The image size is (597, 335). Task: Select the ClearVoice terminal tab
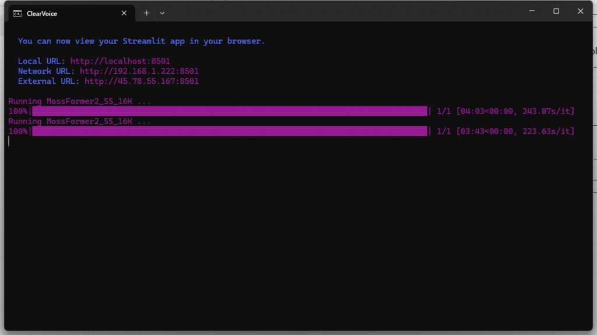[72, 13]
